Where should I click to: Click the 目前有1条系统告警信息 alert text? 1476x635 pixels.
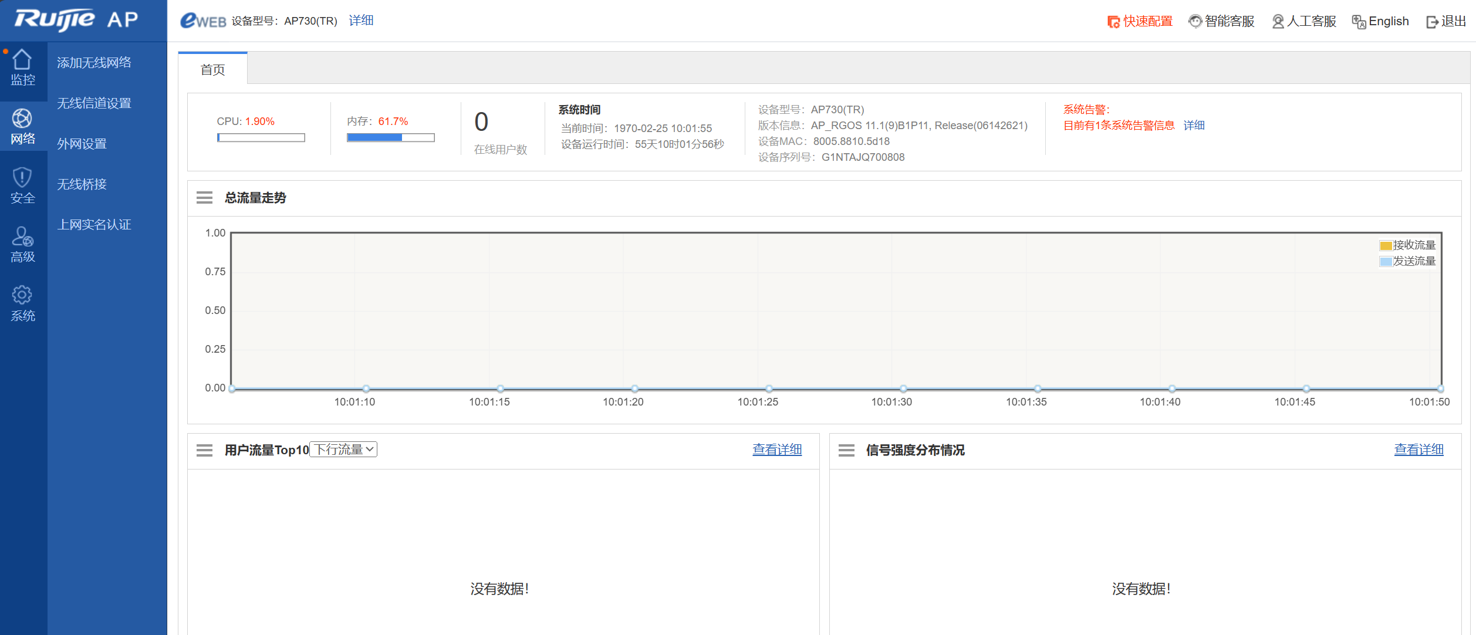[1119, 125]
